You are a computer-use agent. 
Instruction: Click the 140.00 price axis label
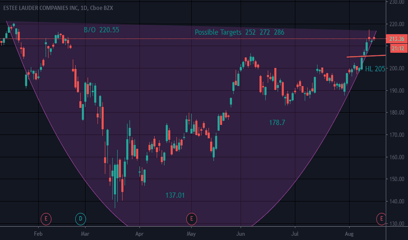click(x=397, y=201)
